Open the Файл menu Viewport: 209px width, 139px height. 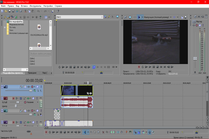pos(3,6)
